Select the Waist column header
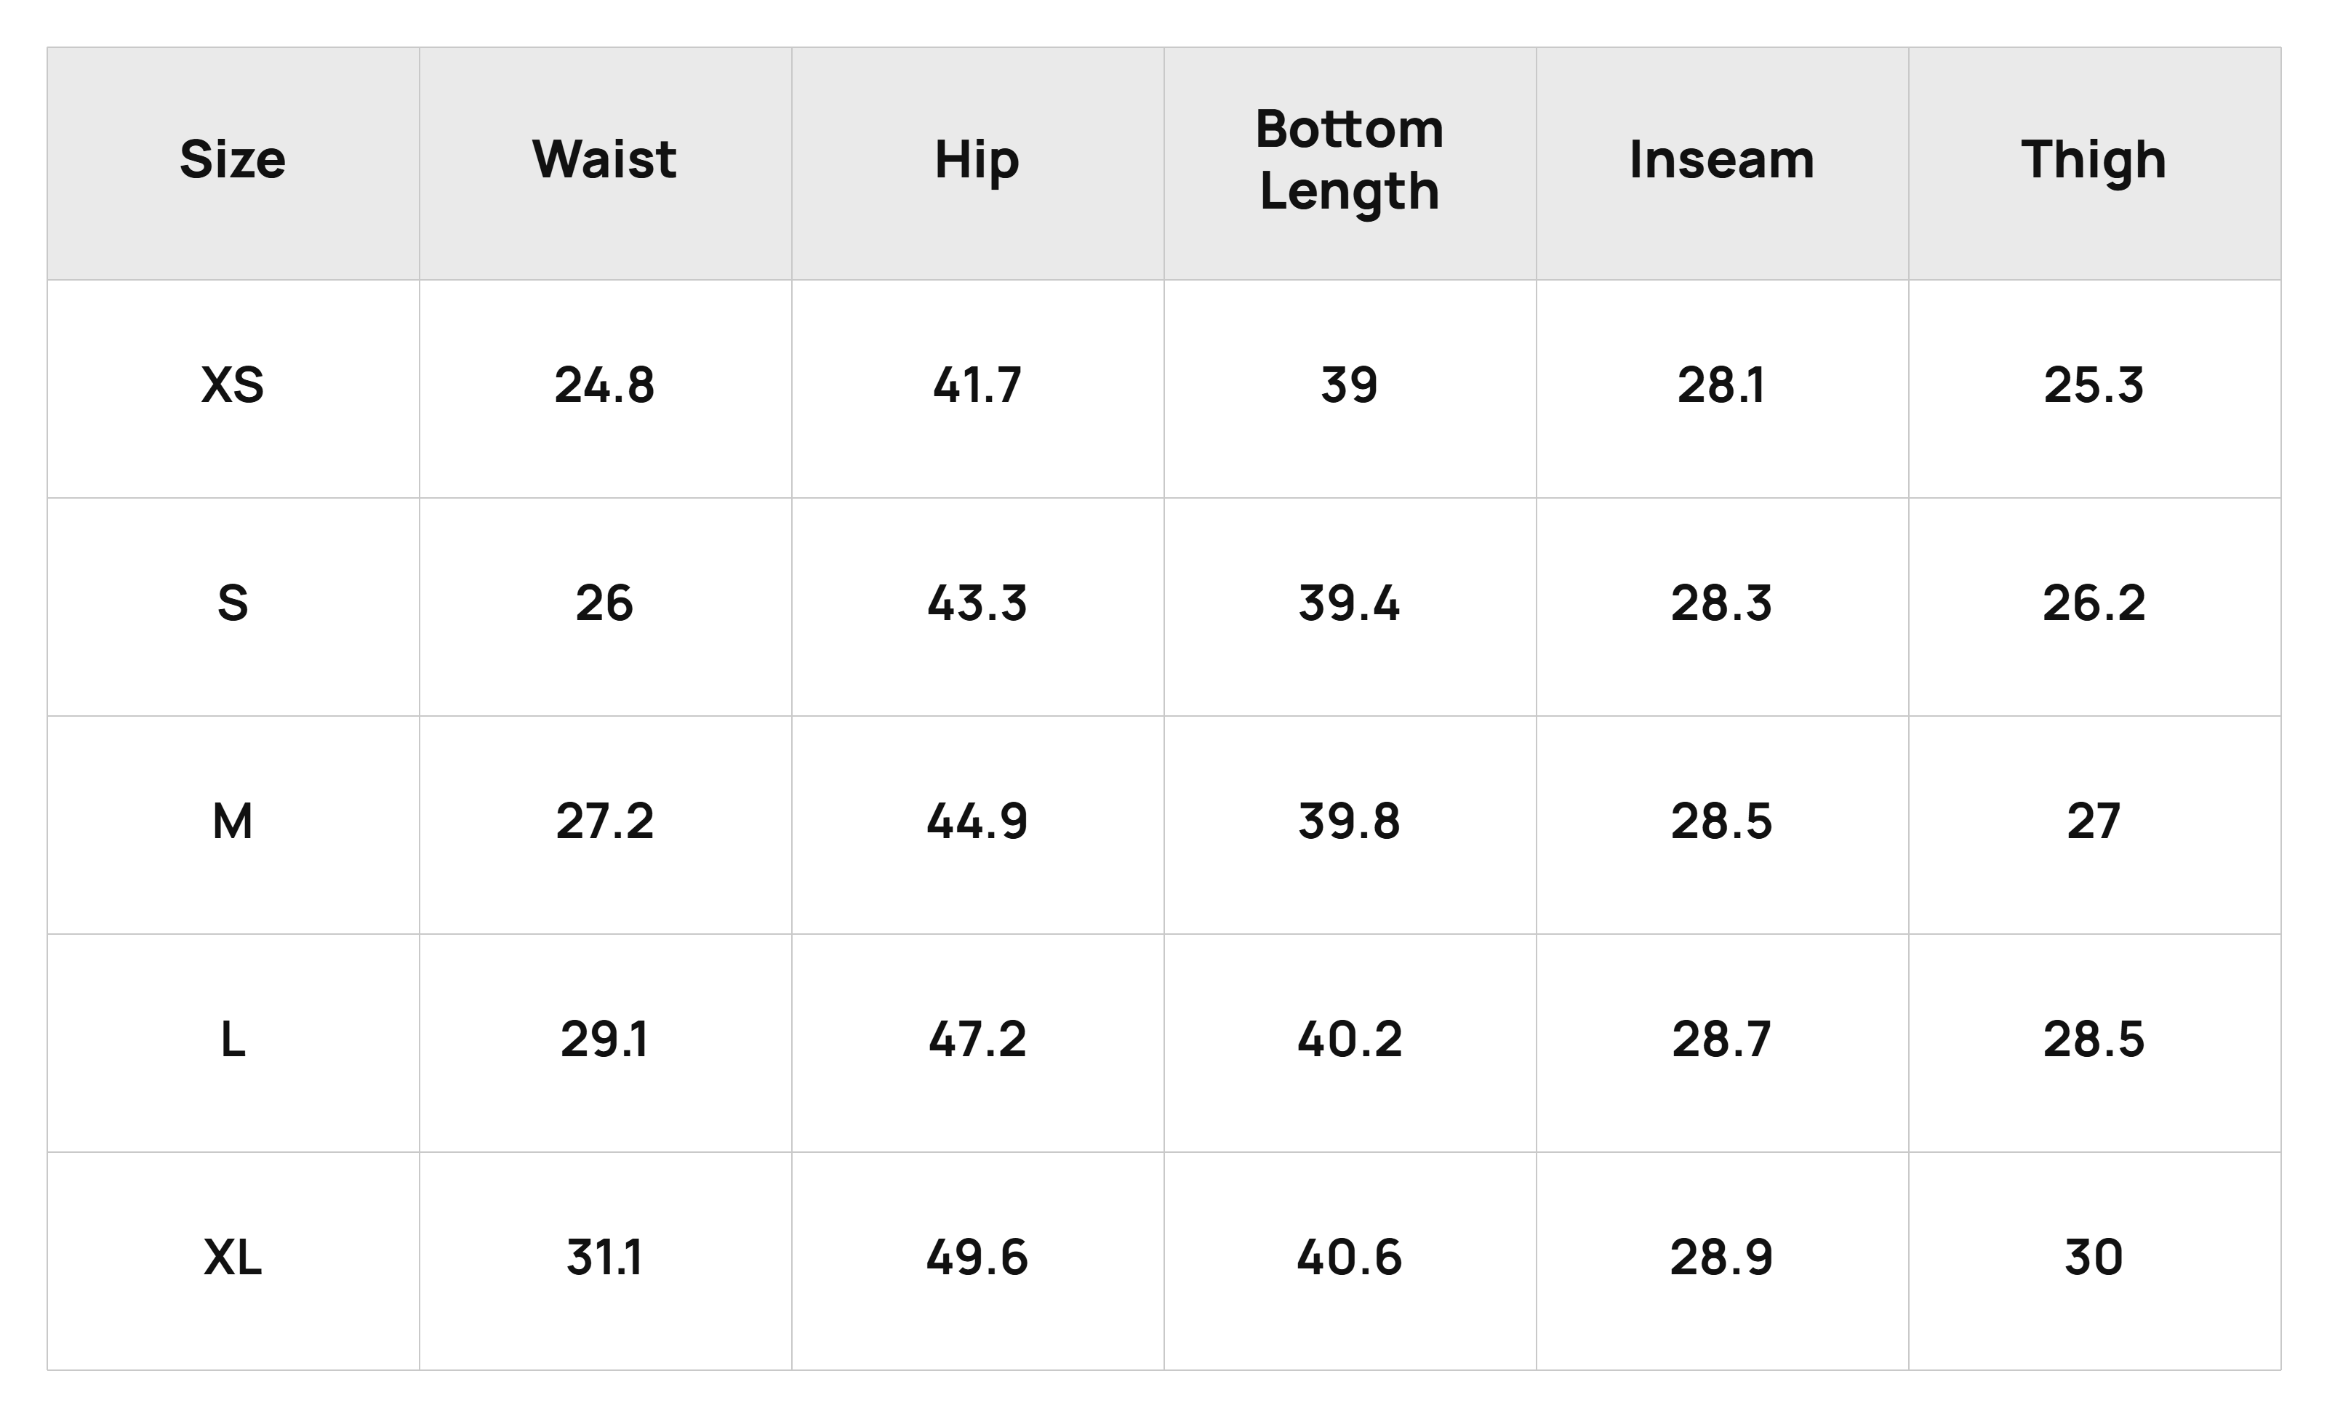Screen dimensions: 2327x1416 (605, 162)
